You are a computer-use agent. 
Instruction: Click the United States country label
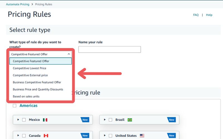[x=126, y=136]
